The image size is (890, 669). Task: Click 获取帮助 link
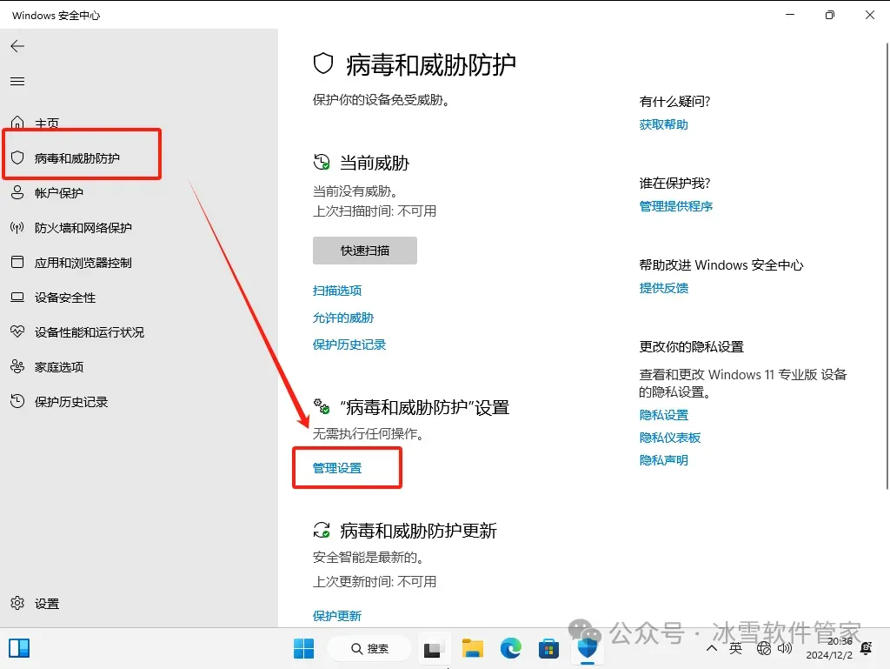(663, 124)
